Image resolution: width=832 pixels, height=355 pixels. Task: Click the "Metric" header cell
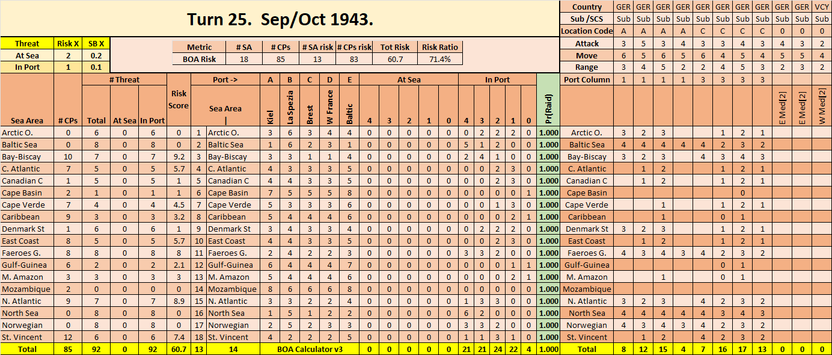199,47
